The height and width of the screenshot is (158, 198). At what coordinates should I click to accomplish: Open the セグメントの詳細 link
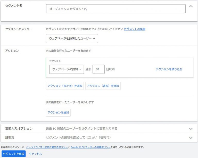[x=135, y=29]
